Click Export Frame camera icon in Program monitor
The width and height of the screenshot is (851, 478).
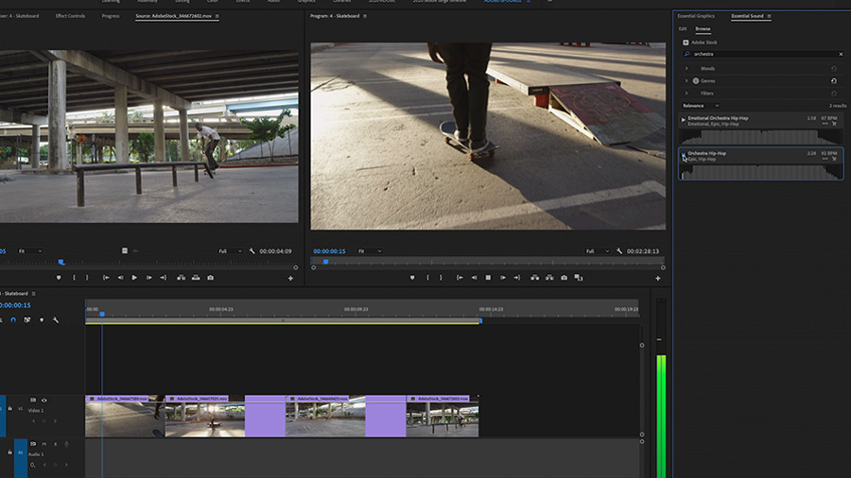[564, 278]
